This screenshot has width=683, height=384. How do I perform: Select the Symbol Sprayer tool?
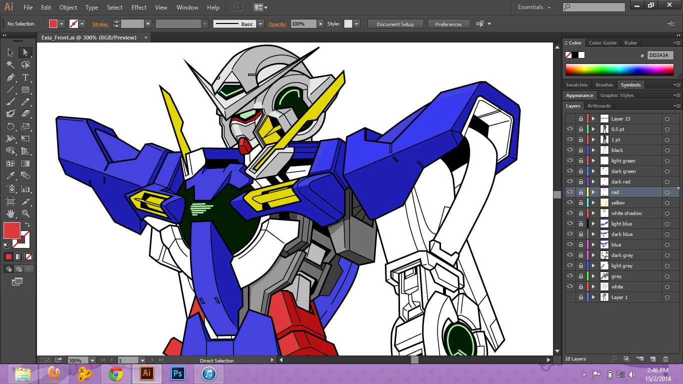(x=10, y=189)
